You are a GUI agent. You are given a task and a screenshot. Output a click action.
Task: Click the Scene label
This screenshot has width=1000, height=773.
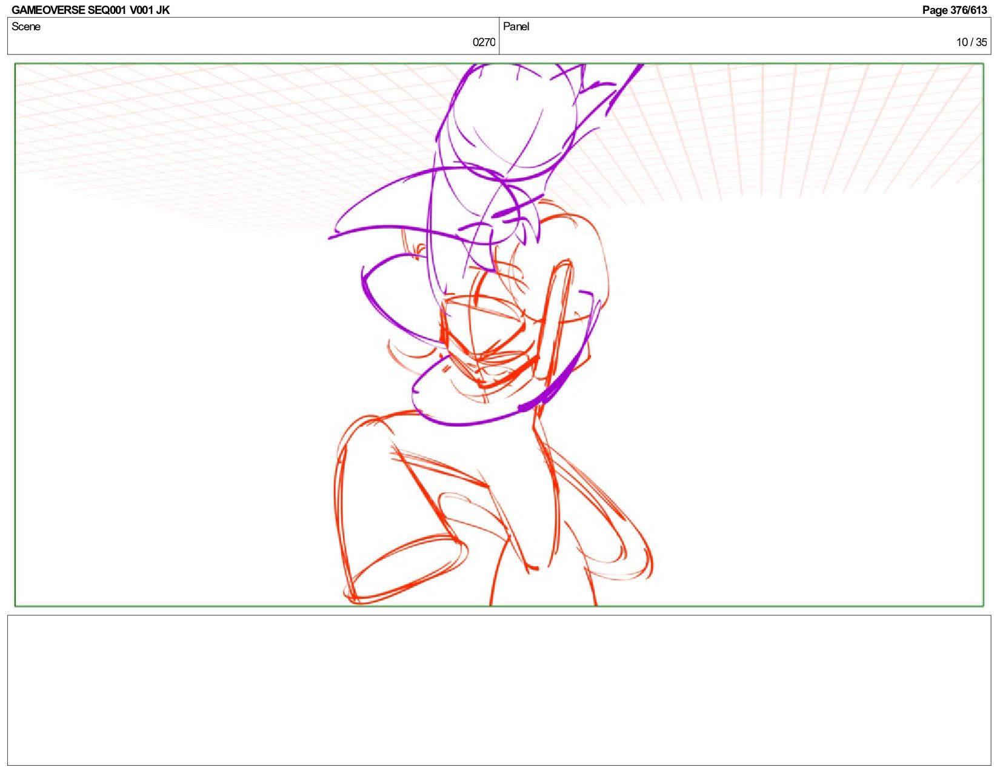click(26, 26)
